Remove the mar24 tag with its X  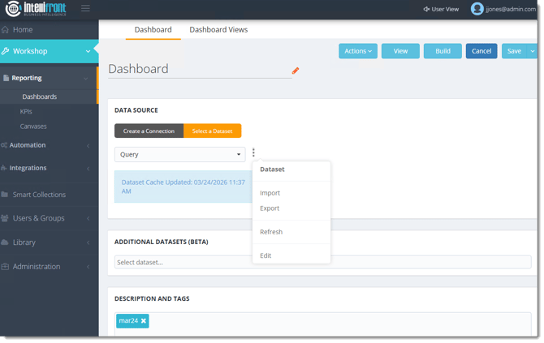point(144,321)
